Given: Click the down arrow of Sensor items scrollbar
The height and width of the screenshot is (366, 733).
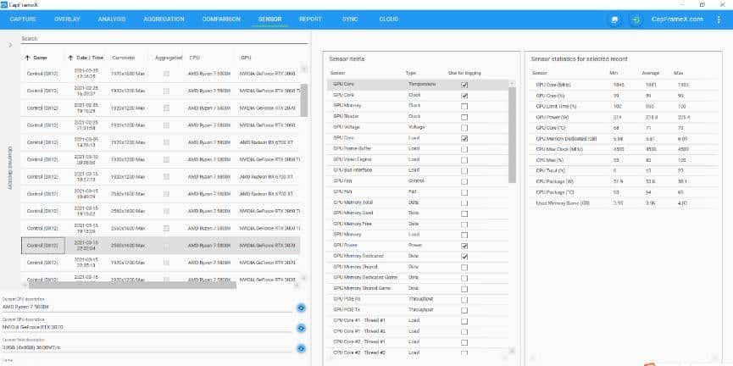Looking at the screenshot, I should click(512, 350).
